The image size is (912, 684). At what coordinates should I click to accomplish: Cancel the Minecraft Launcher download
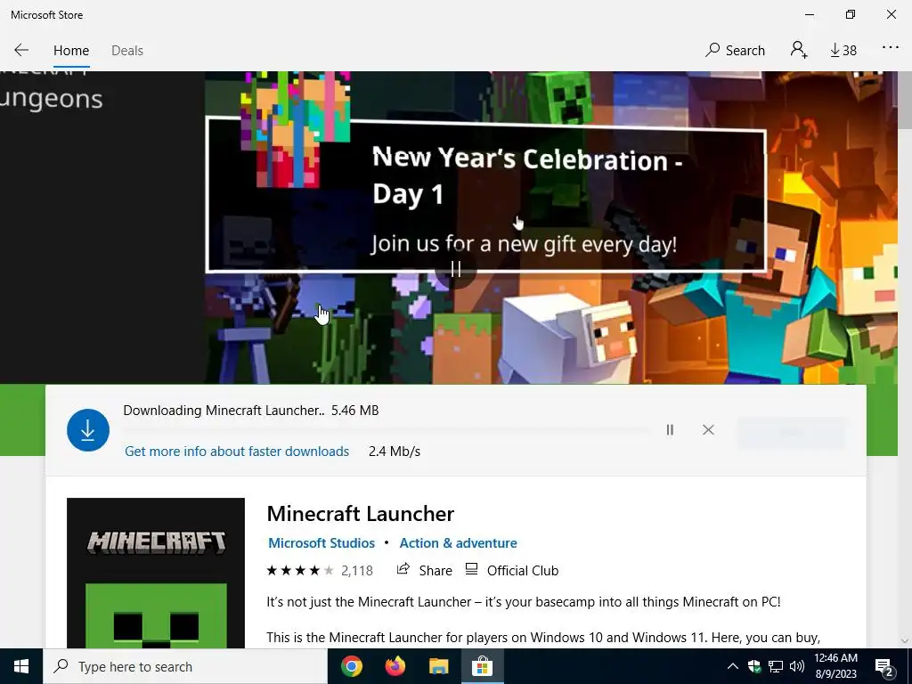[708, 430]
